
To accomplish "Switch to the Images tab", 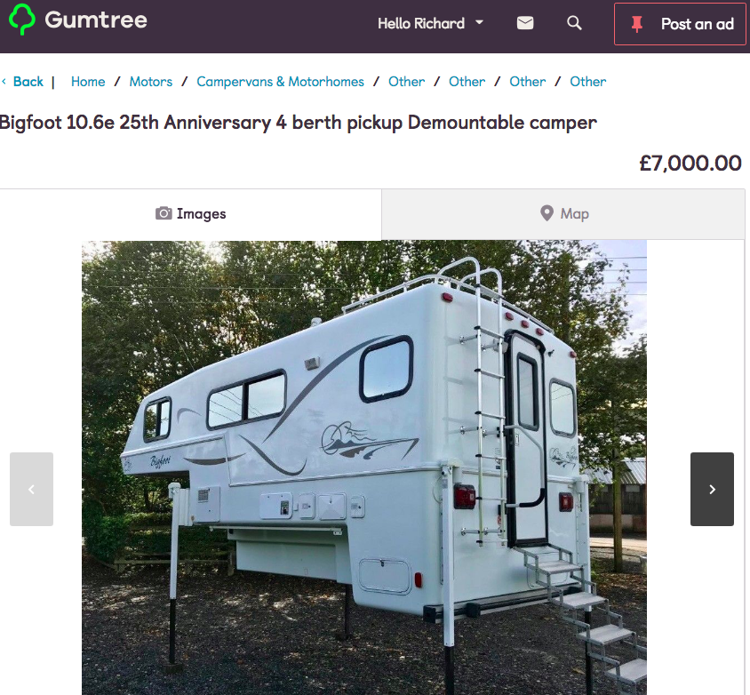I will tap(191, 214).
